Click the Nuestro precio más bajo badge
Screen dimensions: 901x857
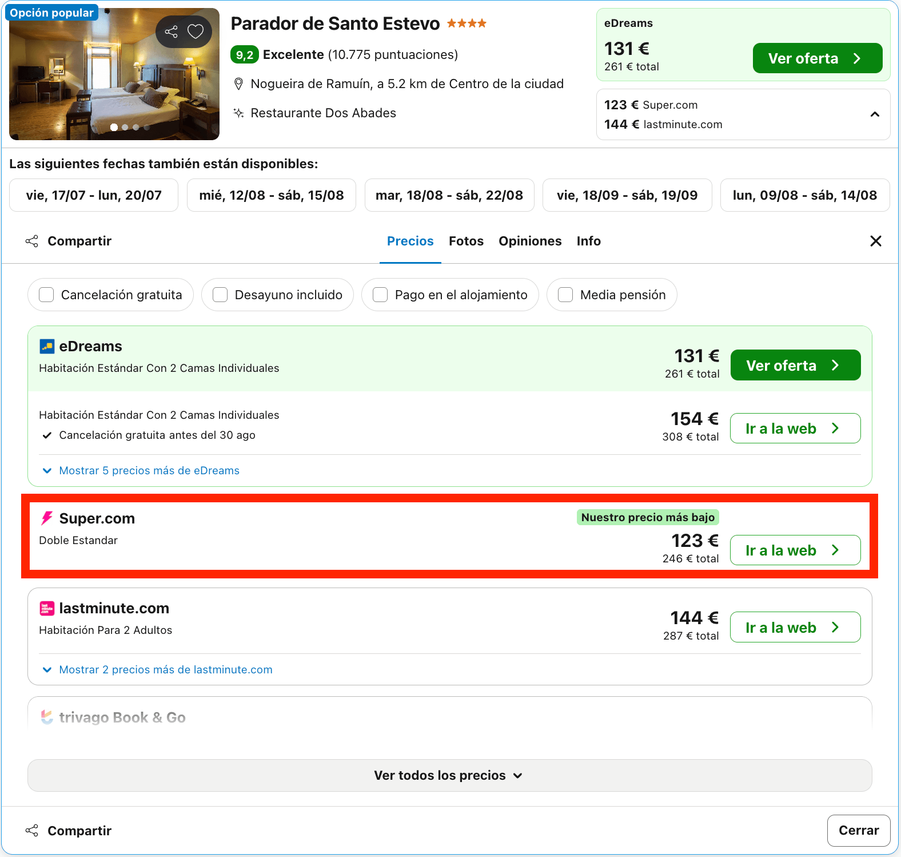(x=648, y=517)
